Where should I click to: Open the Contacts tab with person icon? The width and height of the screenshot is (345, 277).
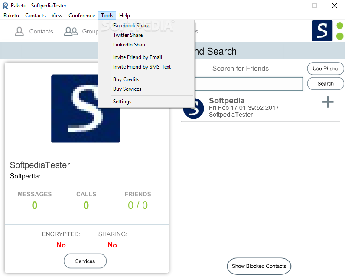34,32
